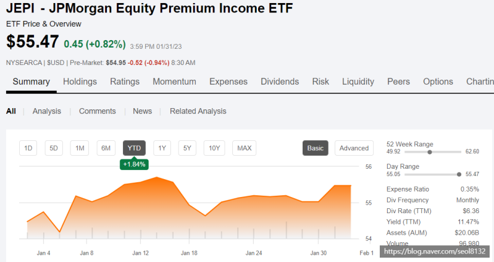494x262 pixels.
Task: Open the Expenses tab
Action: [228, 82]
